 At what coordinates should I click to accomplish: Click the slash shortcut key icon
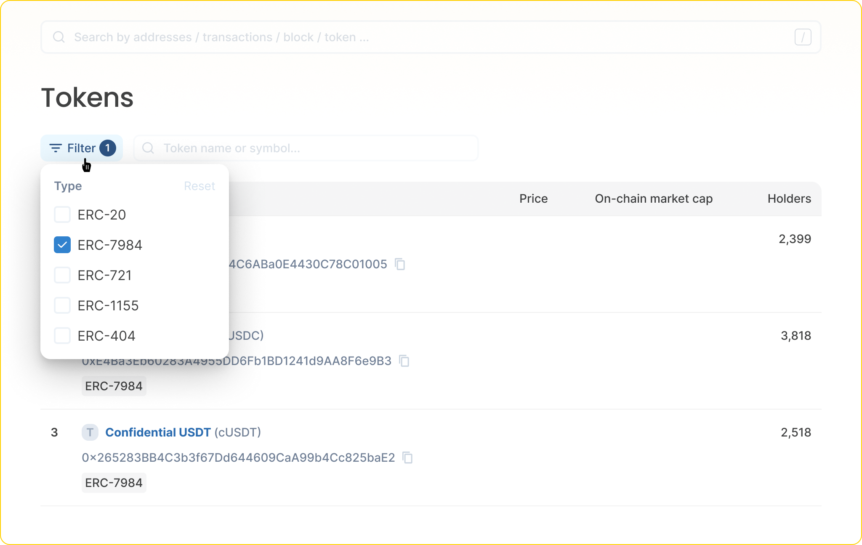803,37
